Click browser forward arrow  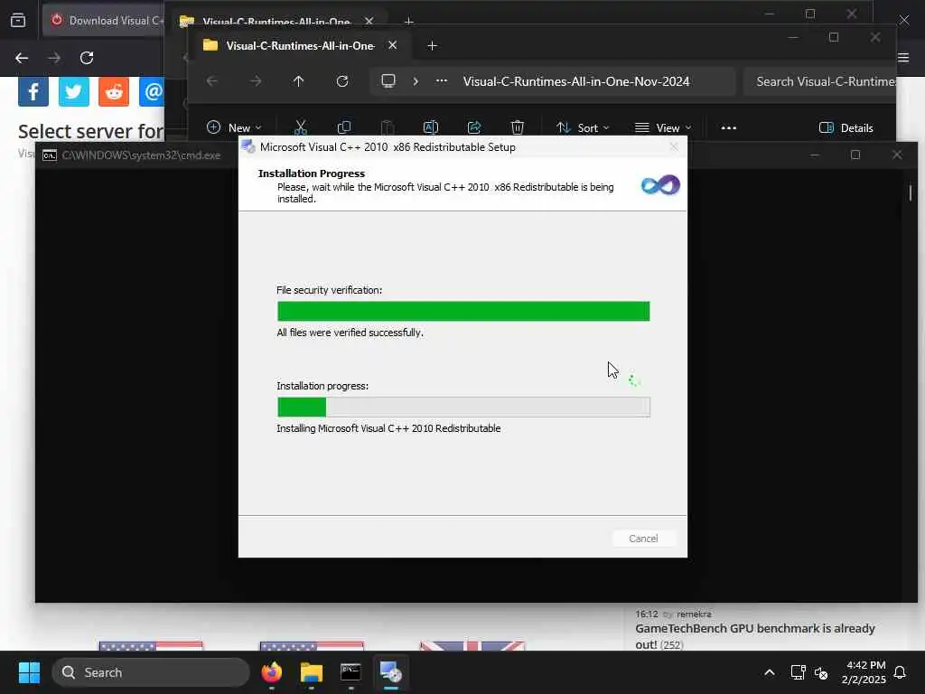54,58
